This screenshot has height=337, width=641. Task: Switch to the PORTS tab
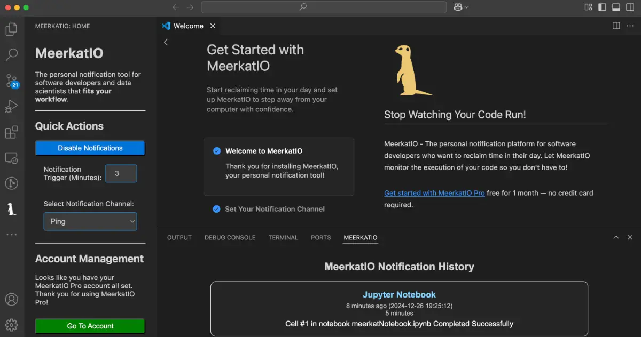tap(320, 237)
